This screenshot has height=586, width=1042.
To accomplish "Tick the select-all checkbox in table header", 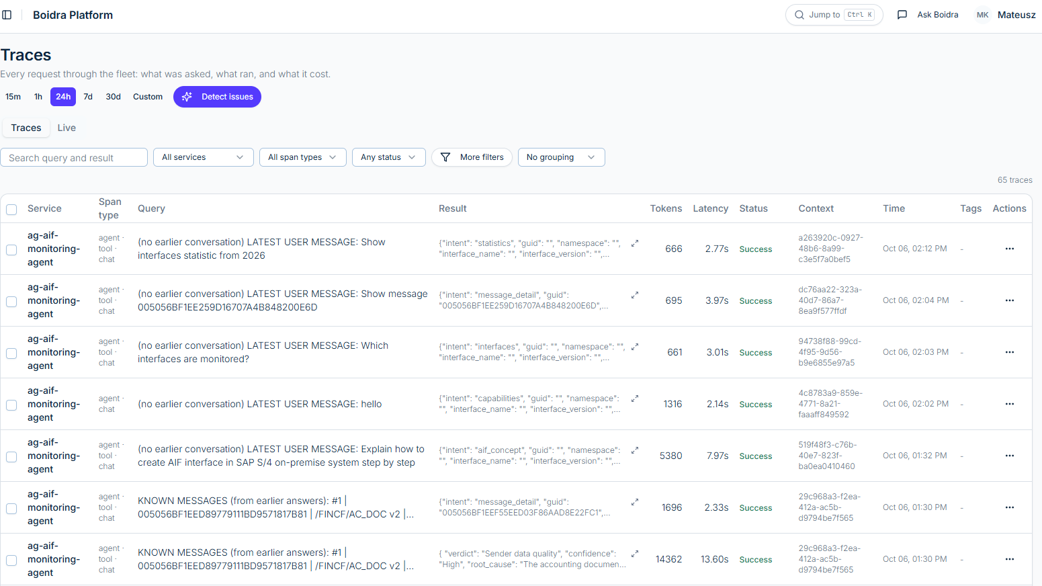I will coord(11,210).
